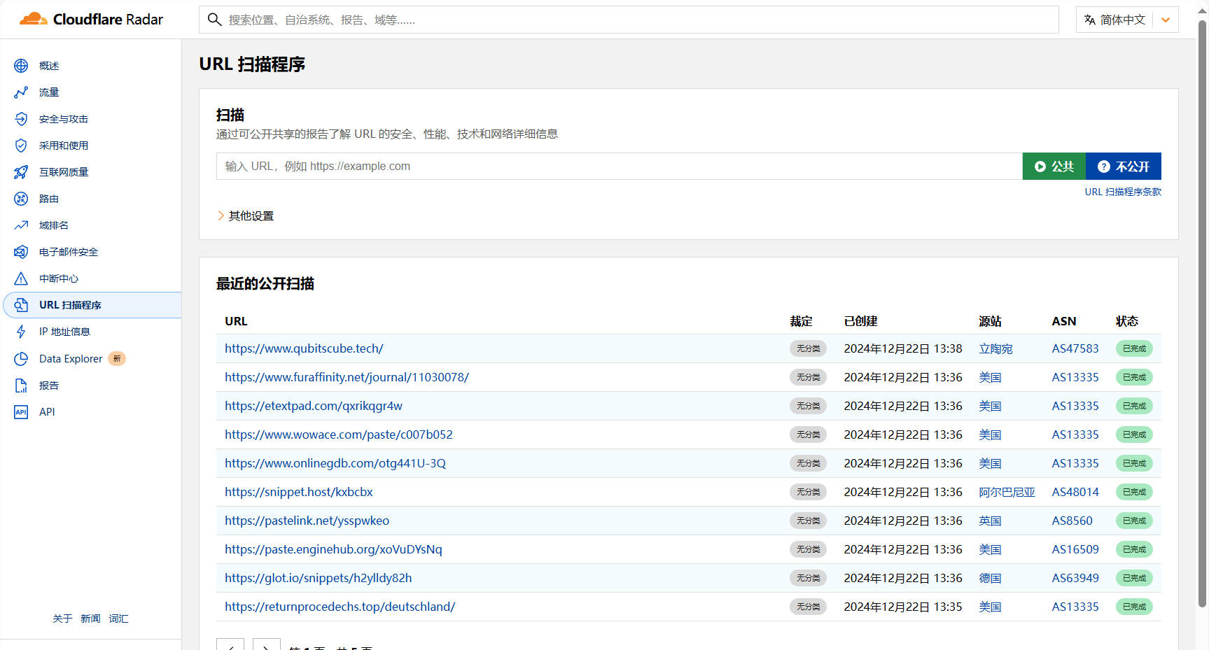Start a 不公开 scan
Viewport: 1209px width, 650px height.
pos(1124,167)
